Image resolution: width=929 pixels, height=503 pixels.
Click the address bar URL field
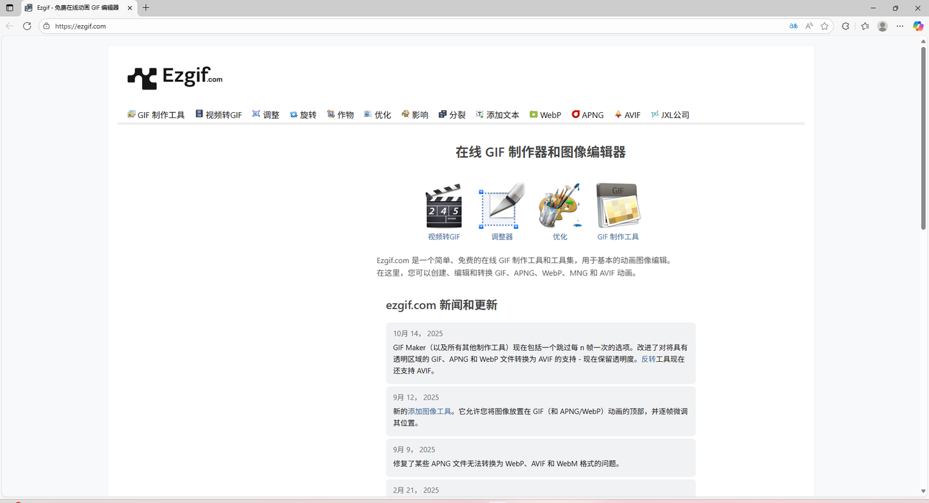(413, 26)
